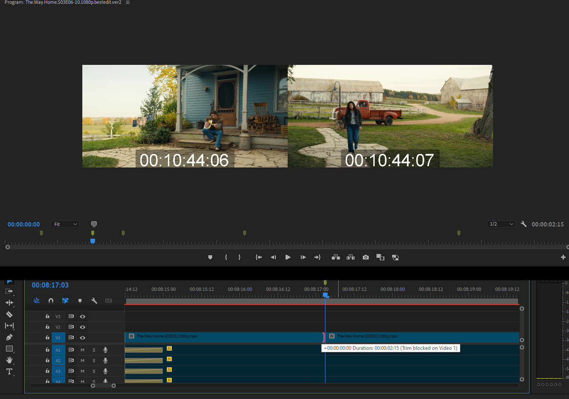Screen dimensions: 569x399
Task: Enable voice-over record on A1
Action: pyautogui.click(x=105, y=350)
